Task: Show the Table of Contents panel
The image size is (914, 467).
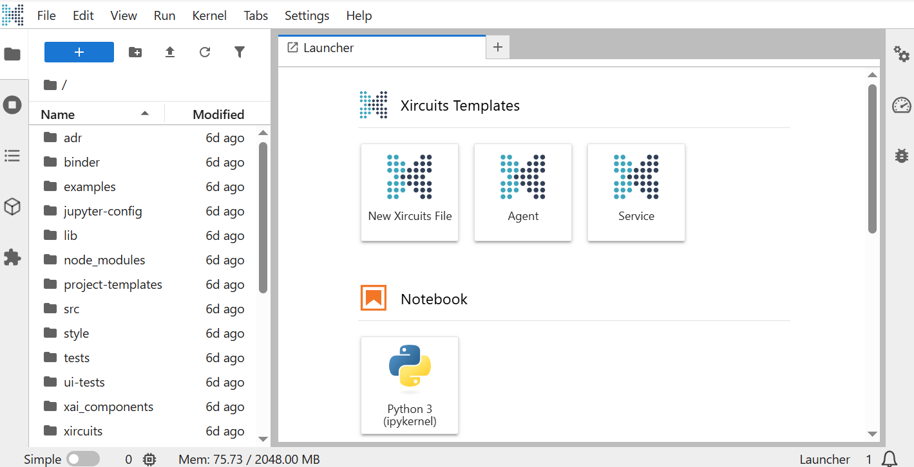Action: 12,156
